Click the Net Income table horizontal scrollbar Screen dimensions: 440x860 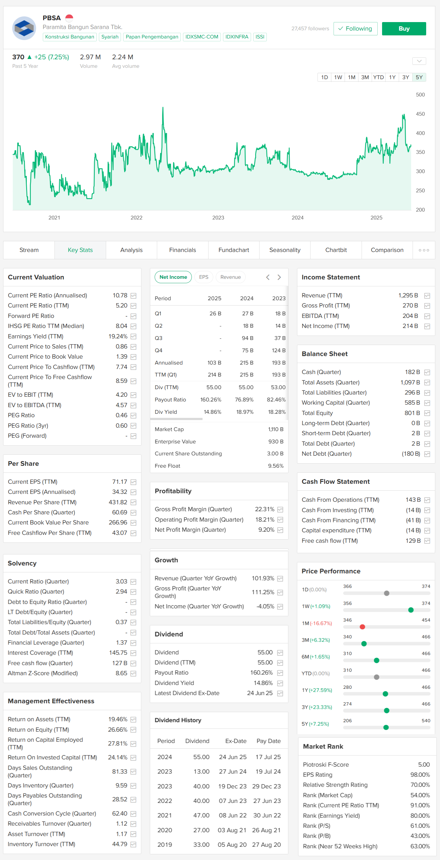[x=176, y=419]
